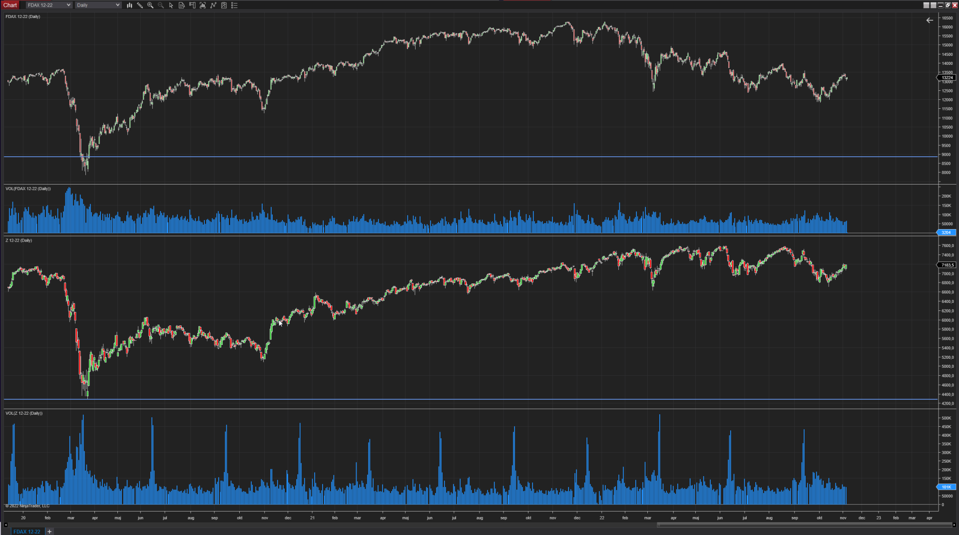Switch to the FDAX 12-22 chart tab

pos(26,532)
